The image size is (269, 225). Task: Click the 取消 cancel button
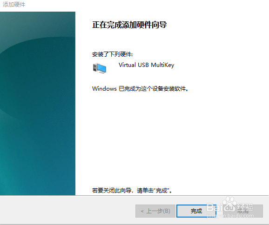click(x=243, y=211)
